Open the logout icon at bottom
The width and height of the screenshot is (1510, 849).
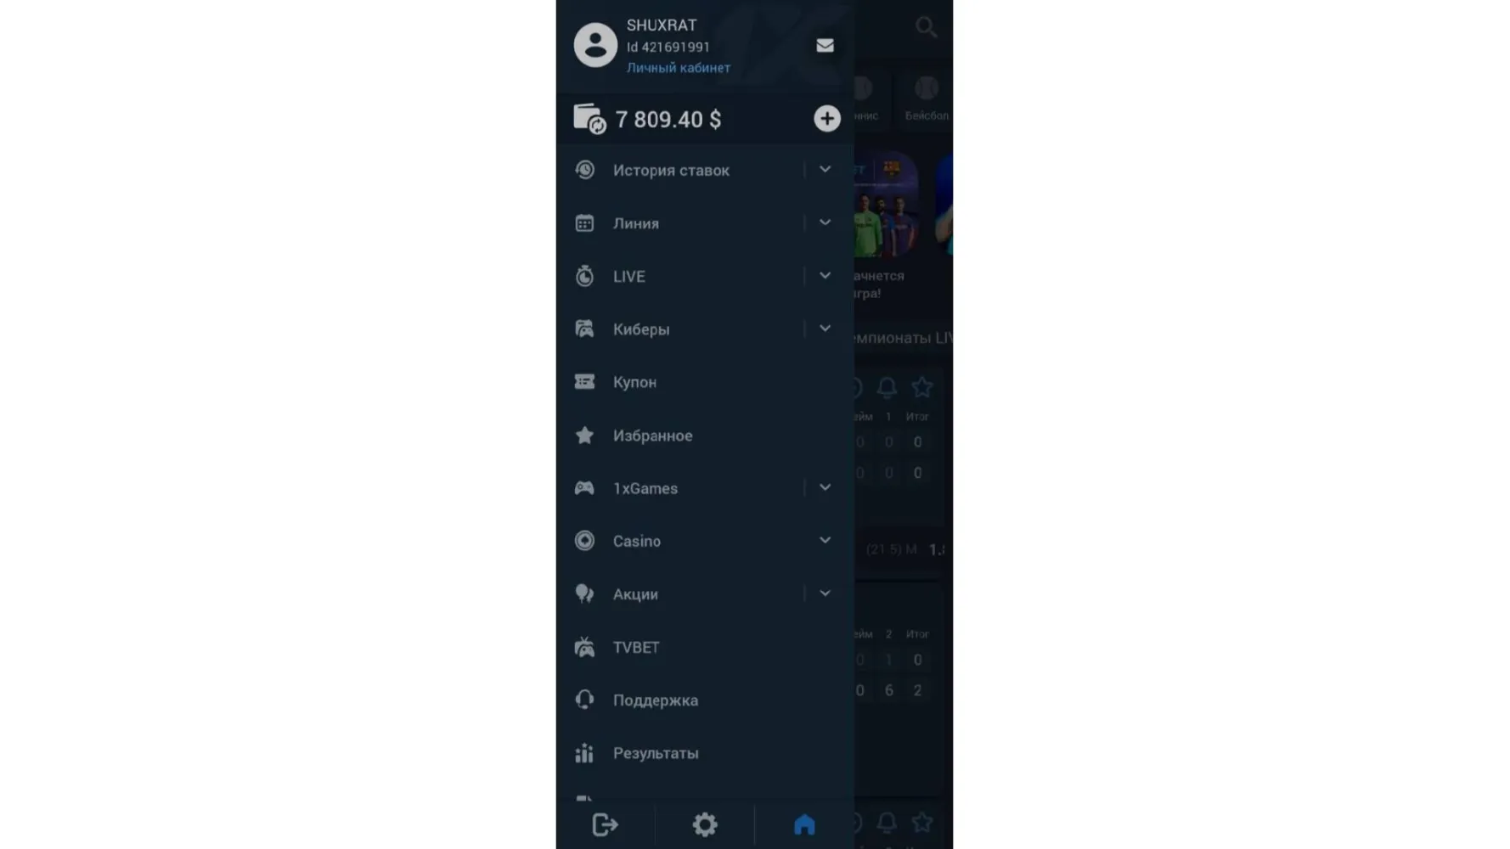605,824
